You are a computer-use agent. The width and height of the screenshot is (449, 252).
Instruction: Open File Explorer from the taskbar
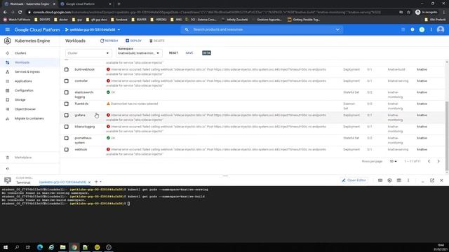[62, 247]
